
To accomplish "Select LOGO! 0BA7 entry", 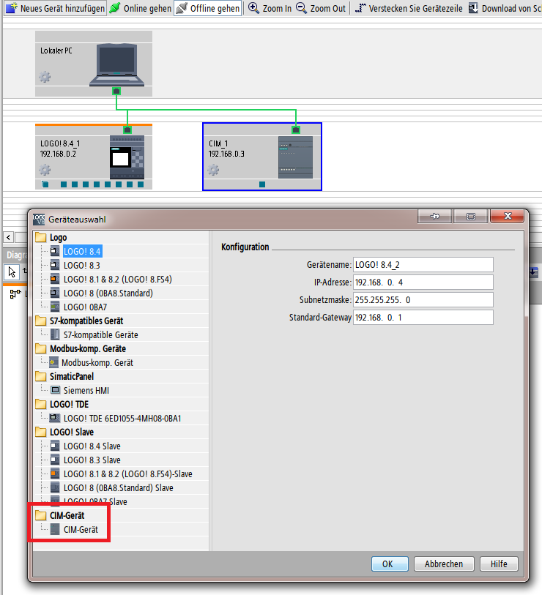I will pyautogui.click(x=85, y=307).
